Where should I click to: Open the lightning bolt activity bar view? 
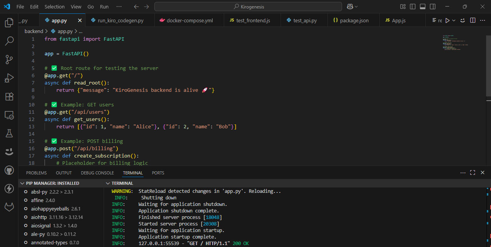(x=9, y=189)
